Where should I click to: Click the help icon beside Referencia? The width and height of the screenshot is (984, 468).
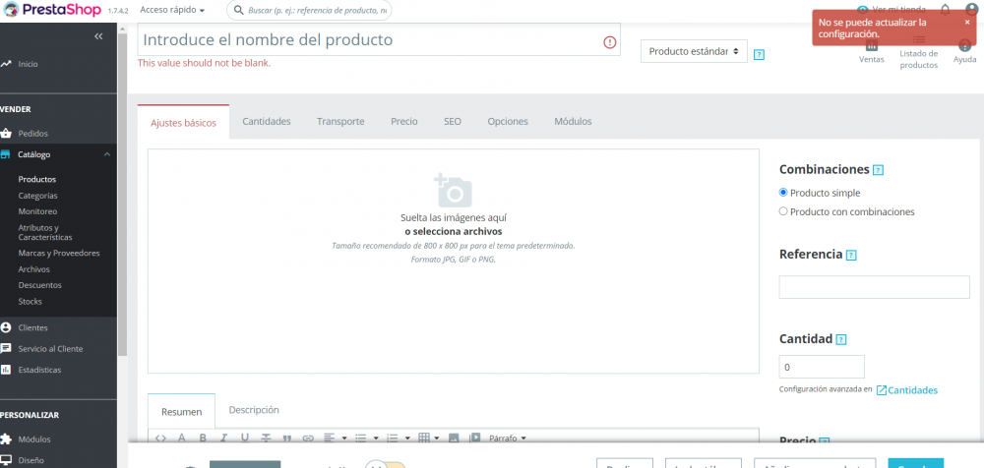(x=851, y=256)
